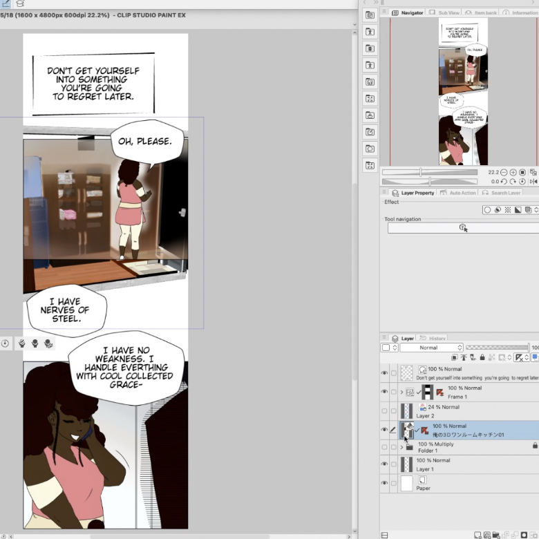
Task: Hide the selected 3D kitchen layer
Action: tap(384, 430)
